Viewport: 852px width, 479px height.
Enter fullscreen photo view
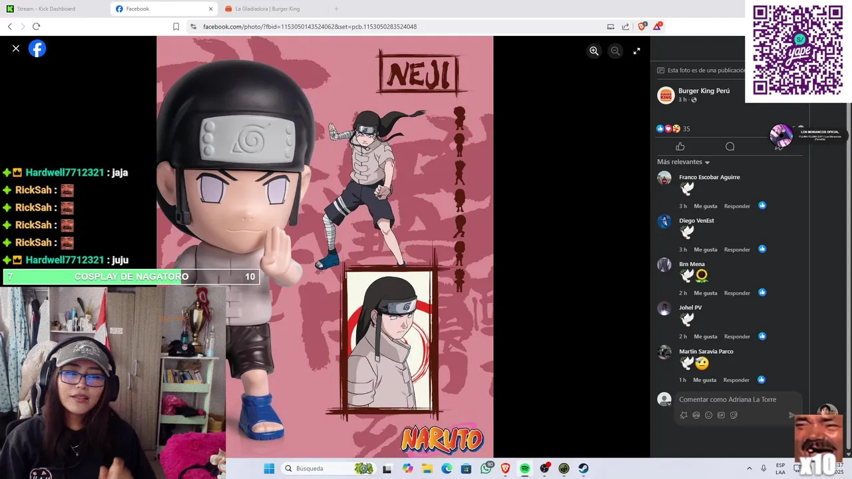point(636,51)
